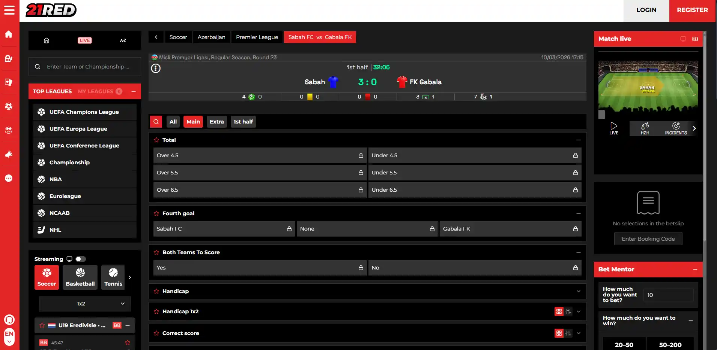Play LIVE view in match tracker

click(x=614, y=128)
